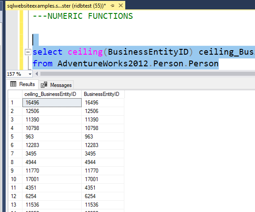Click 'AdventureWorks2012' in the from clause
The width and height of the screenshot is (255, 212).
click(x=103, y=64)
